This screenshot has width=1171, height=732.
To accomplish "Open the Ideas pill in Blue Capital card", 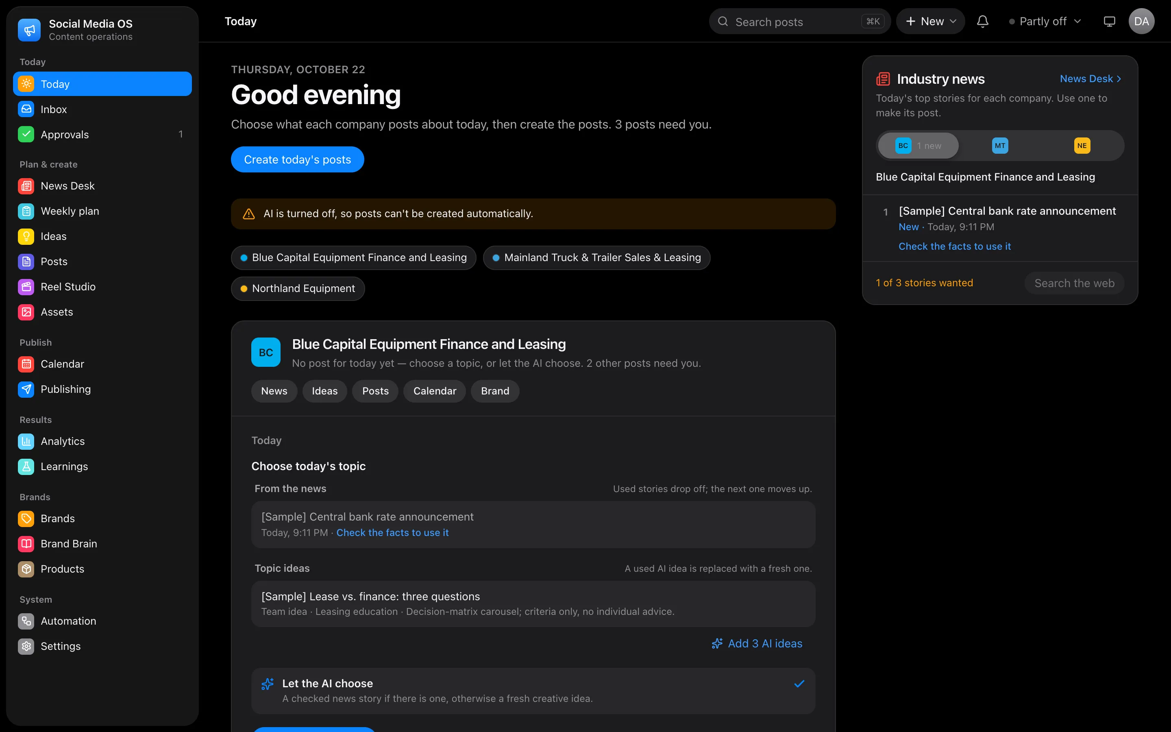I will [325, 391].
